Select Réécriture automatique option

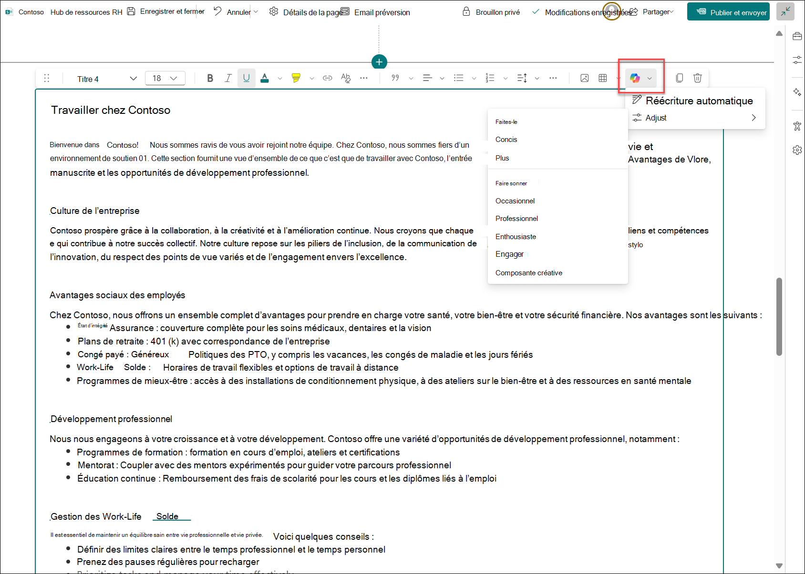[695, 101]
